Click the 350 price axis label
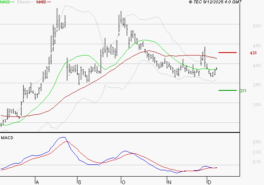 pos(257,85)
